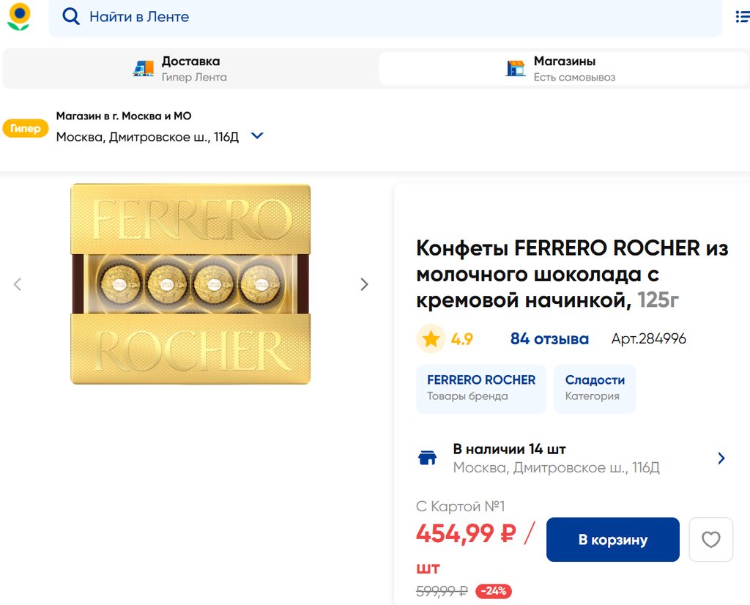
Task: Open FERRERO ROCHER brand products chip
Action: [481, 388]
